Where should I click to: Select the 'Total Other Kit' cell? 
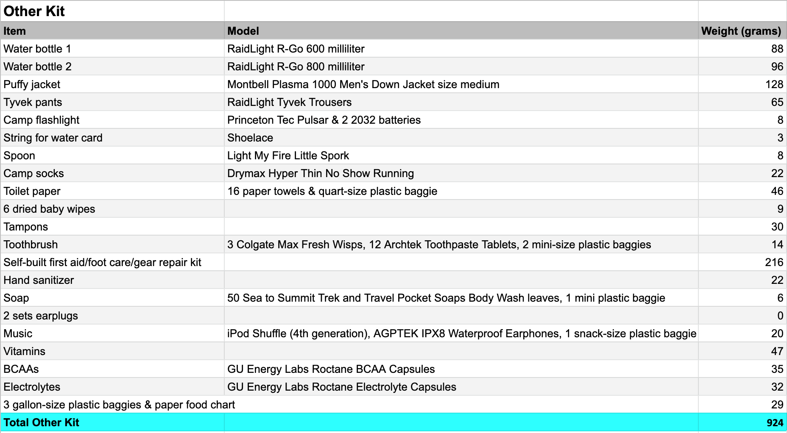pos(112,422)
